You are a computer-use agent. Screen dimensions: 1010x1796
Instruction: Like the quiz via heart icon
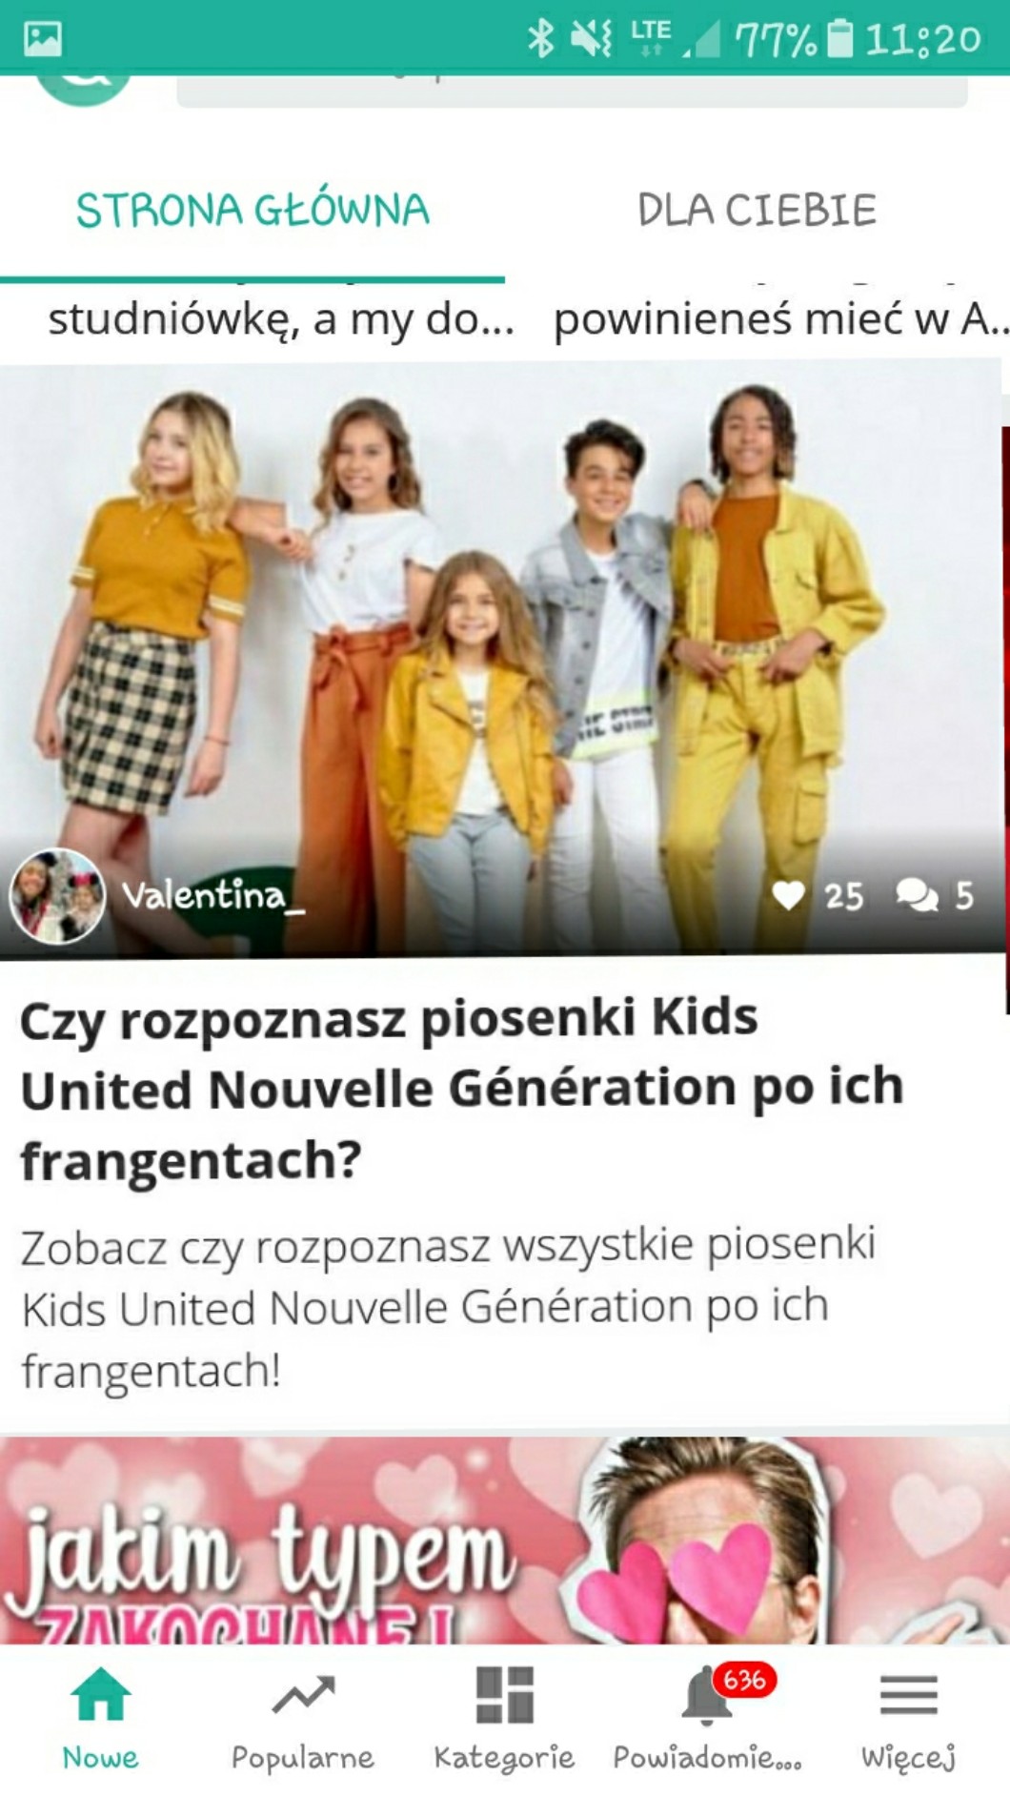[x=788, y=895]
